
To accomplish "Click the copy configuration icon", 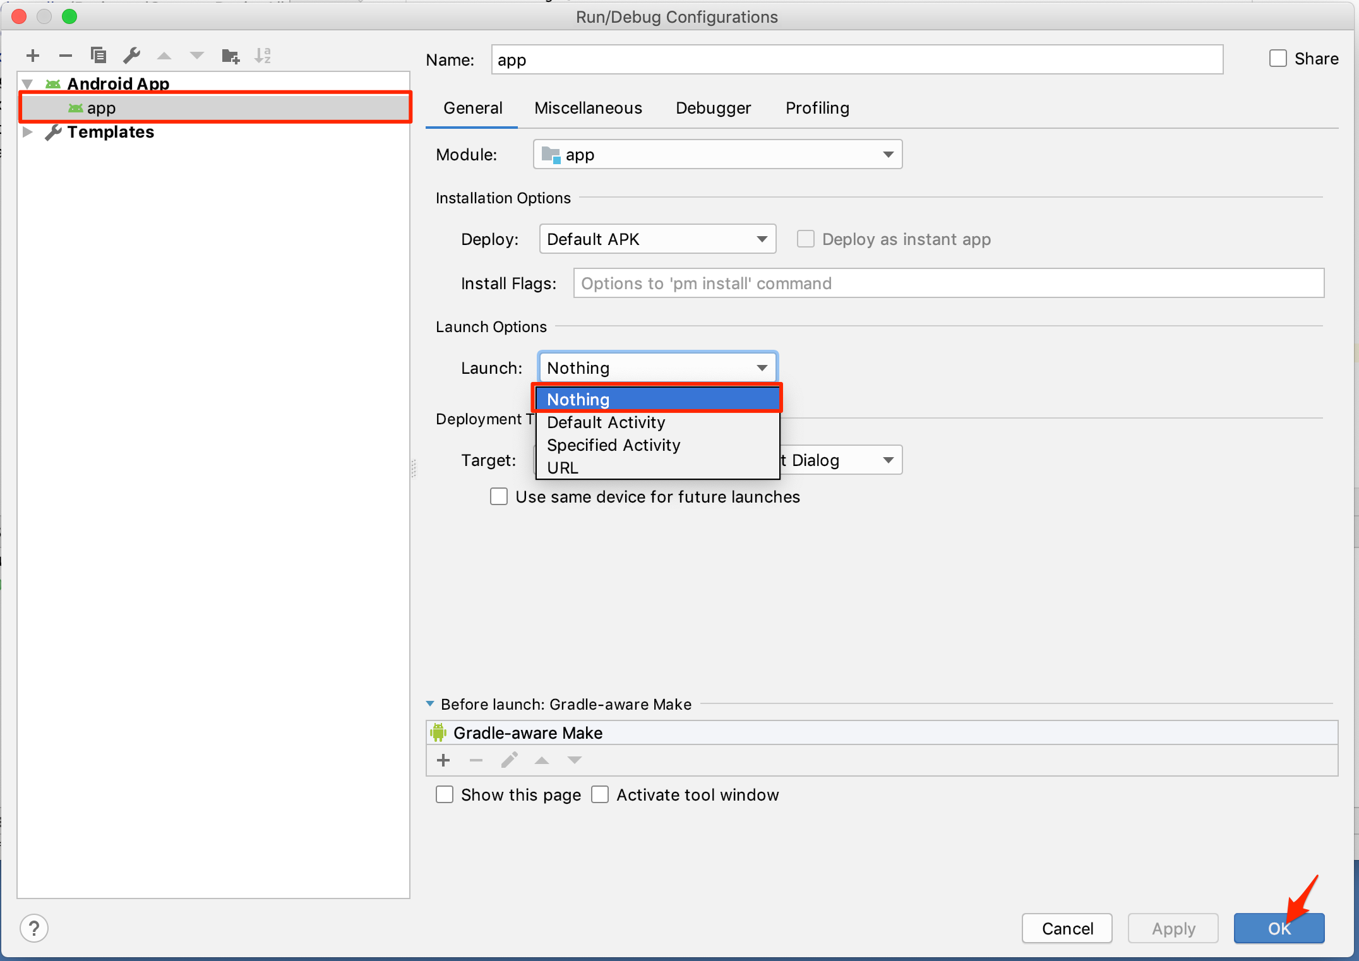I will click(x=99, y=56).
